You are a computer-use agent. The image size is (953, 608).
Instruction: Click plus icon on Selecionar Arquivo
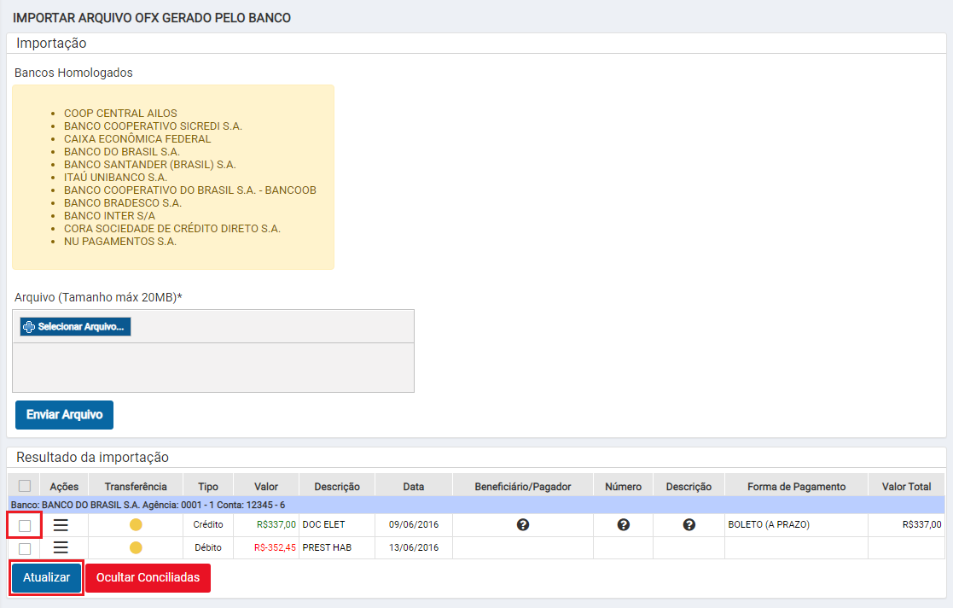tap(28, 327)
